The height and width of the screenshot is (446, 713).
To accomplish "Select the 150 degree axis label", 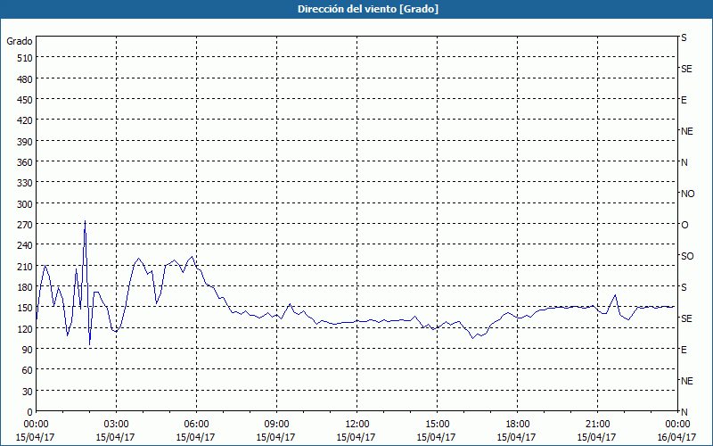I will (x=25, y=308).
